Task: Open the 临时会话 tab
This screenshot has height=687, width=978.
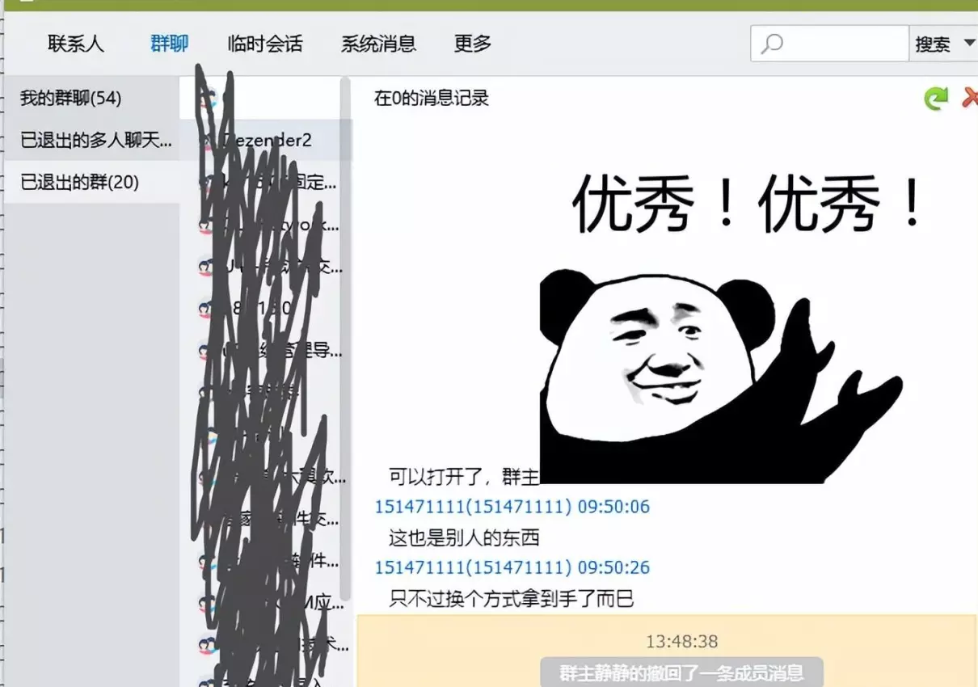Action: coord(264,44)
